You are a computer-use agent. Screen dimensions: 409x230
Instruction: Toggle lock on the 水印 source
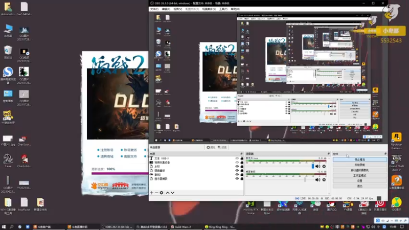tap(242, 167)
